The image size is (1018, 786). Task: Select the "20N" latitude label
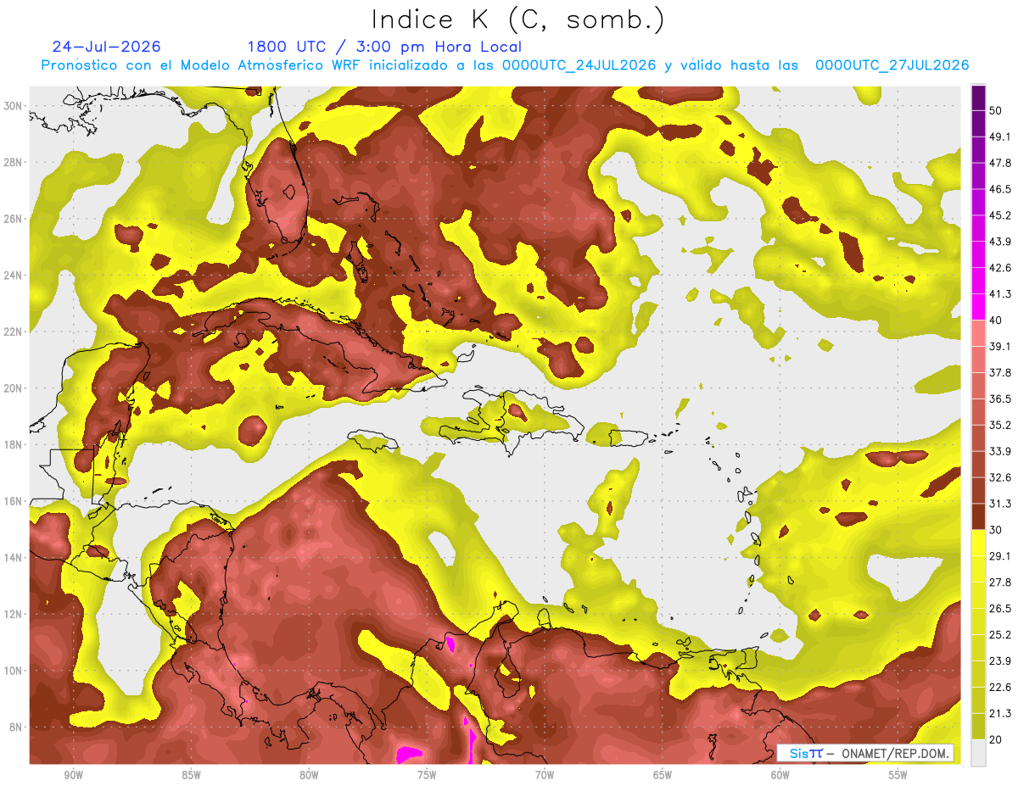pos(14,388)
